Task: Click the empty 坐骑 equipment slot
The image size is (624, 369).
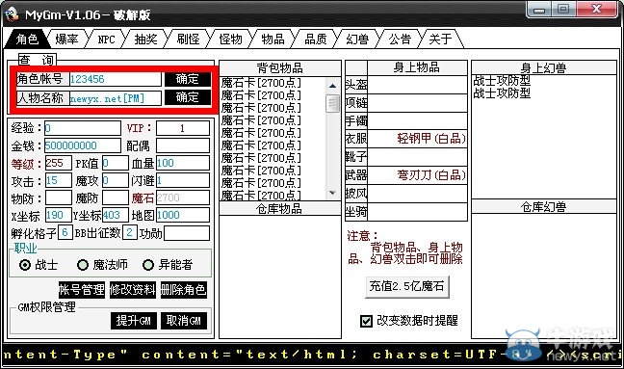Action: click(x=417, y=211)
